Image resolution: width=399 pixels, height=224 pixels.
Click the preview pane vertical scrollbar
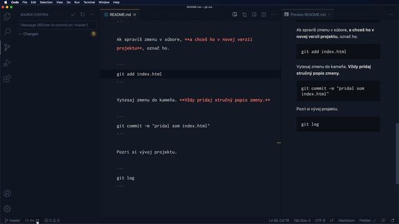(x=397, y=153)
